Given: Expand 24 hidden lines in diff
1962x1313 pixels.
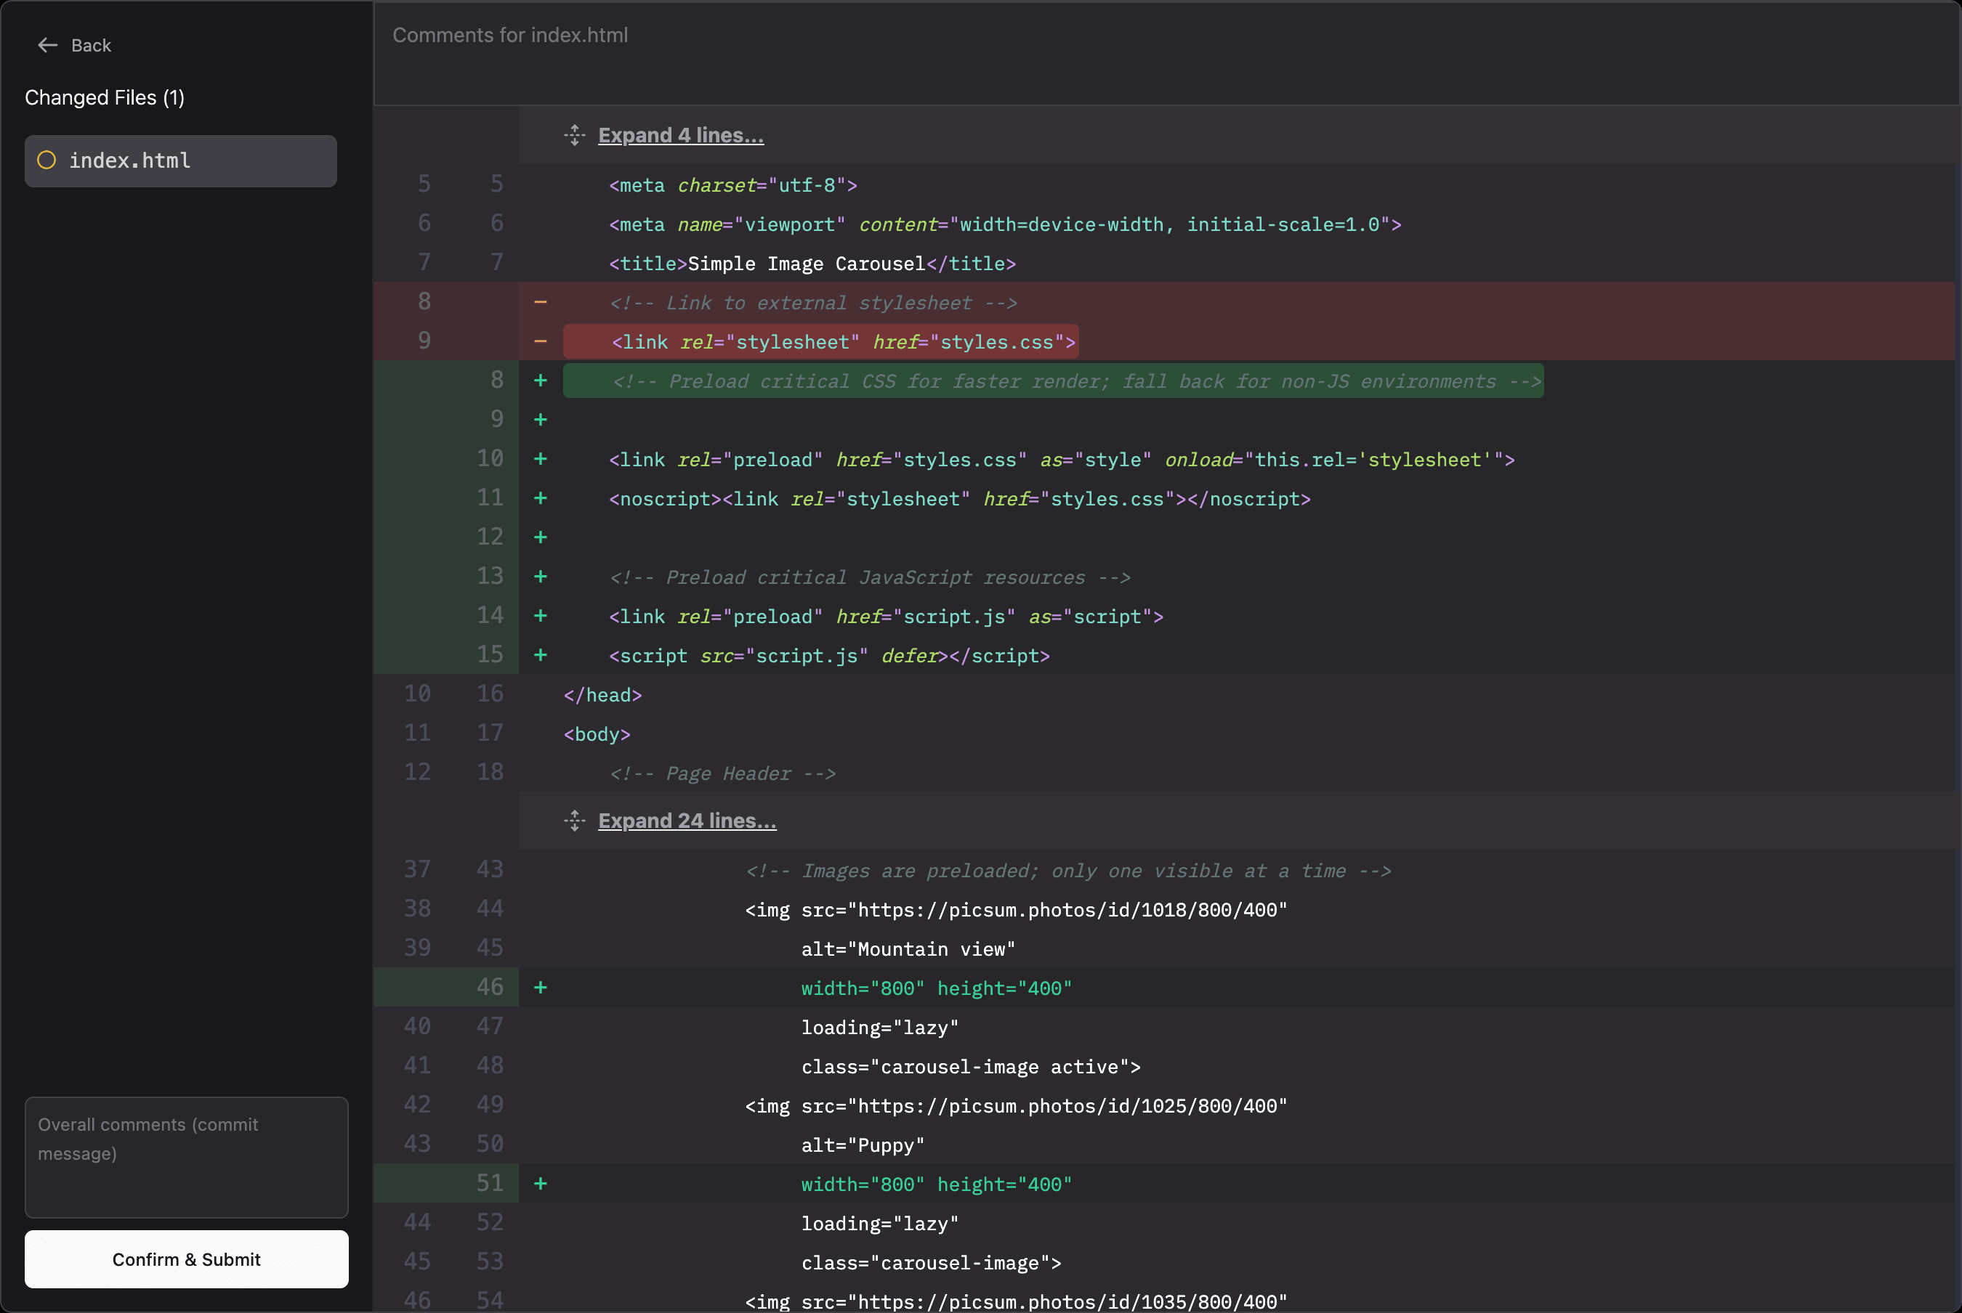Looking at the screenshot, I should coord(687,821).
